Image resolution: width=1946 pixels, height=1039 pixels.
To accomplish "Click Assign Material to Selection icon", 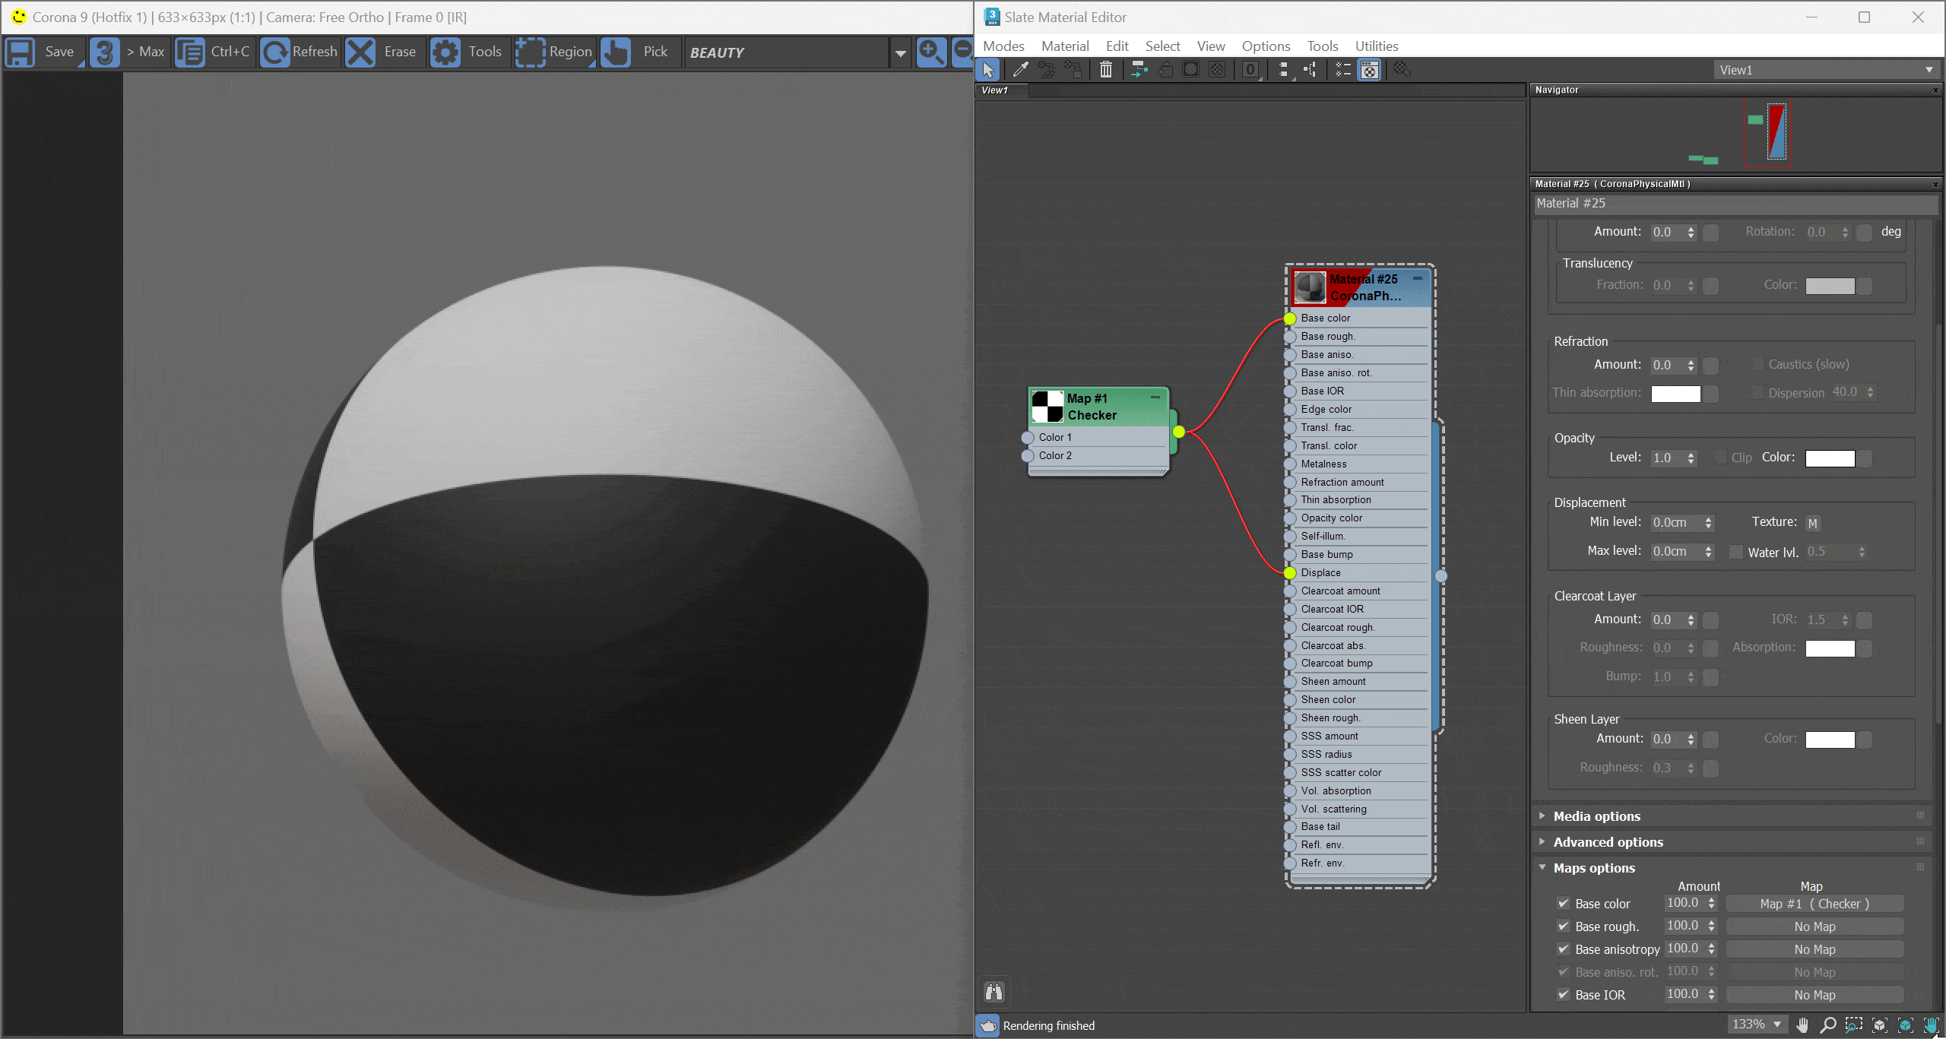I will [1073, 70].
